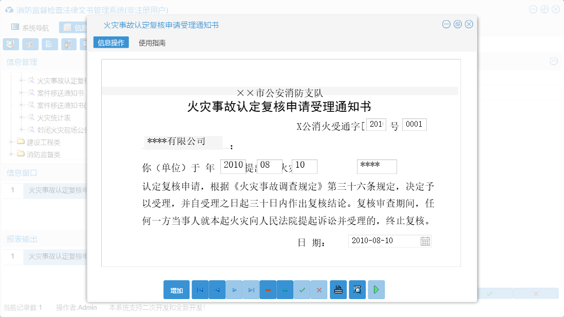
Task: Click the 增加 button to add a record
Action: point(176,289)
